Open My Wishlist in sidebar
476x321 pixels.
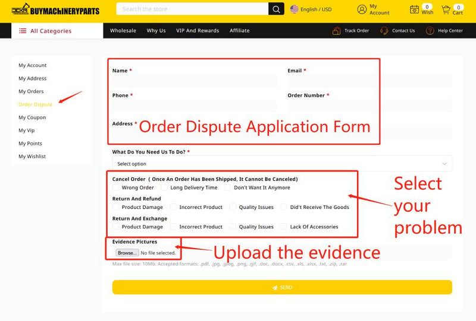32,157
